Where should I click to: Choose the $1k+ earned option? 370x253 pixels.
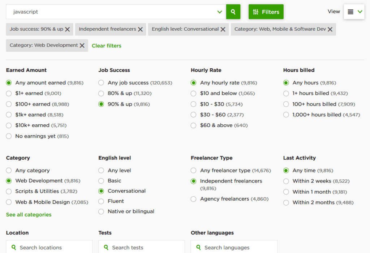(9, 115)
